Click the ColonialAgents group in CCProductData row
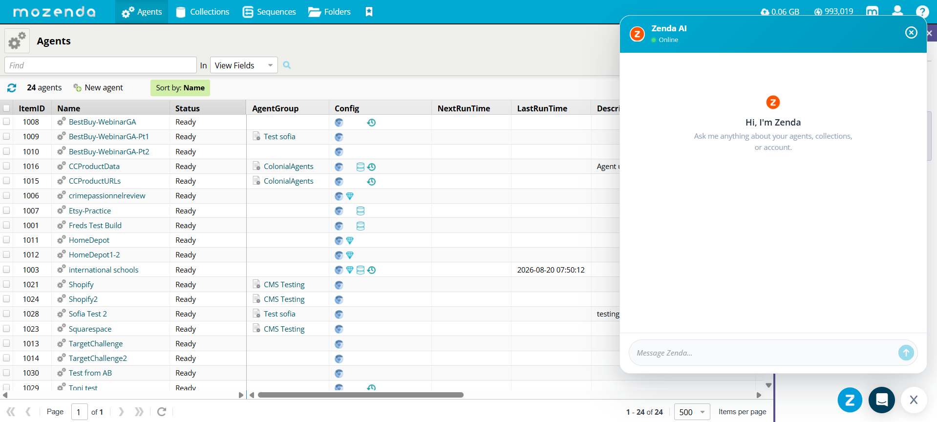 click(x=289, y=166)
